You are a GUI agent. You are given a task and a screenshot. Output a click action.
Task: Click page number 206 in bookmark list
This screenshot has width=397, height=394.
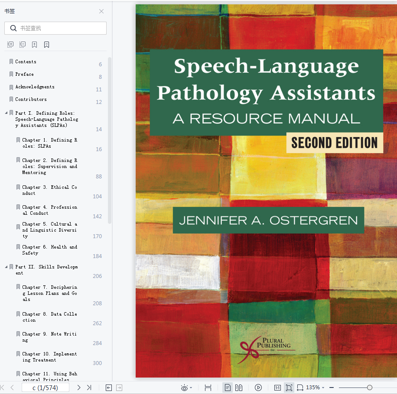[x=97, y=276]
